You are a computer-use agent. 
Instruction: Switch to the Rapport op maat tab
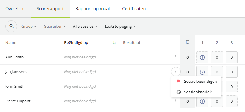point(93,9)
